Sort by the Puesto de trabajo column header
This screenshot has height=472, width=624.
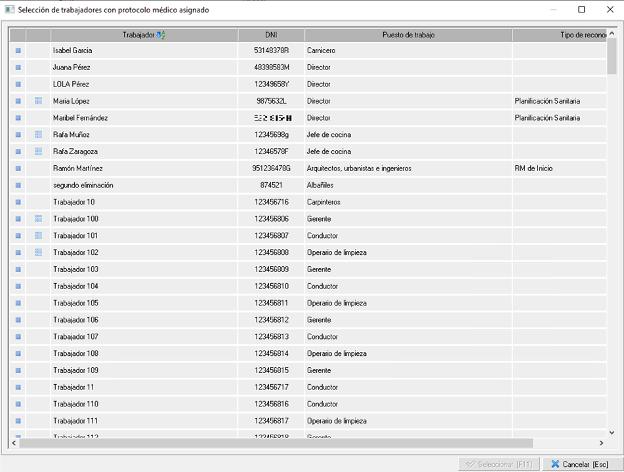[408, 35]
